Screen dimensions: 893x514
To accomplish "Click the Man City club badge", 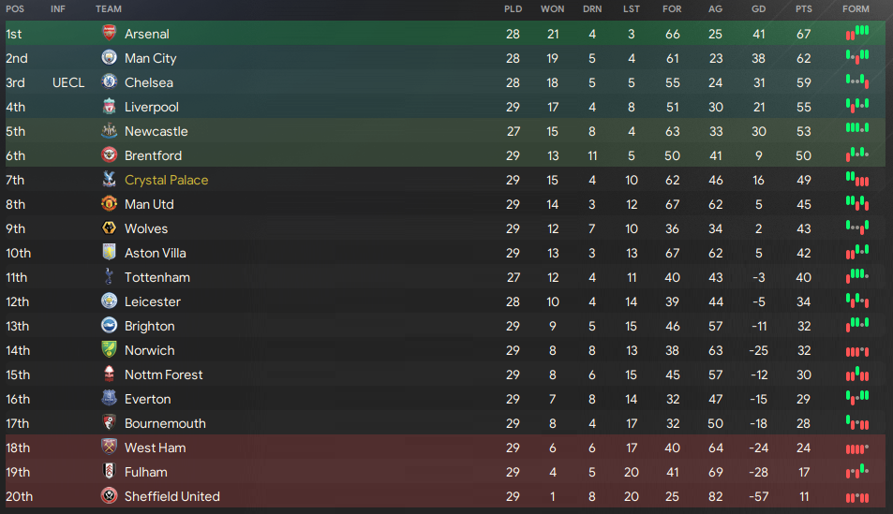I will point(109,57).
